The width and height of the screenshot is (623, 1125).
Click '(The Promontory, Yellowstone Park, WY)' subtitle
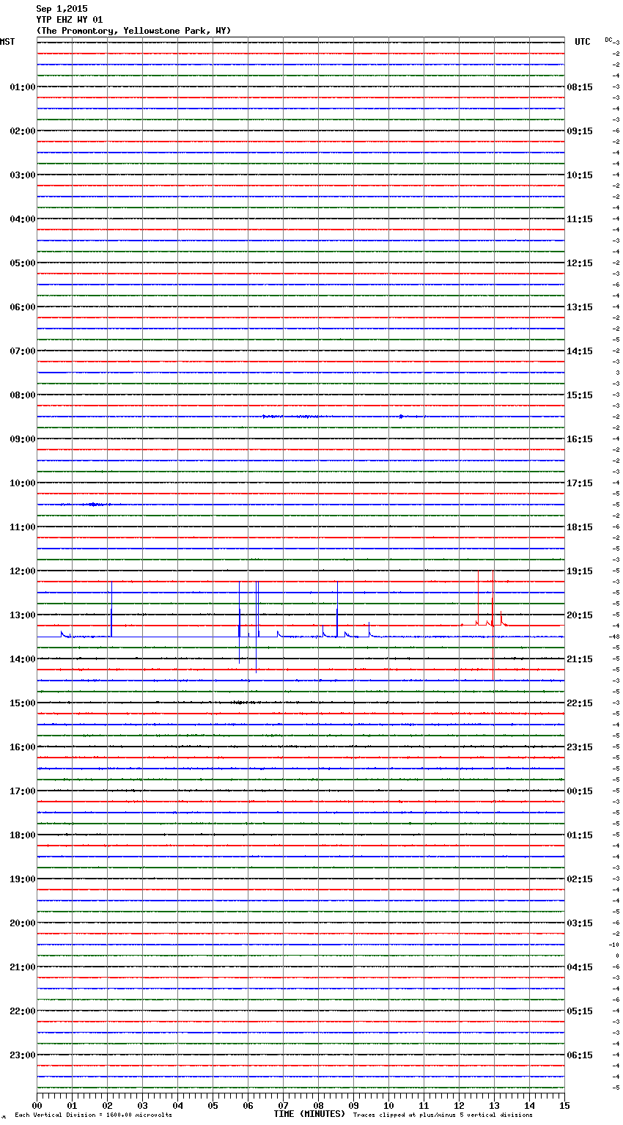[x=133, y=31]
